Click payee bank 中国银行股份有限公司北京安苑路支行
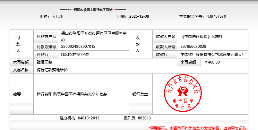258x130 pixels. click(213, 55)
